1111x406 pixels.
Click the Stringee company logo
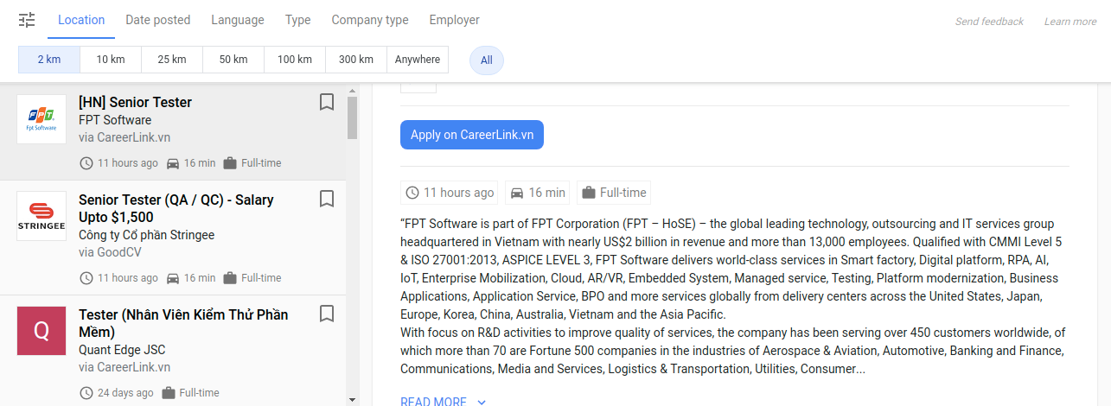pos(42,216)
